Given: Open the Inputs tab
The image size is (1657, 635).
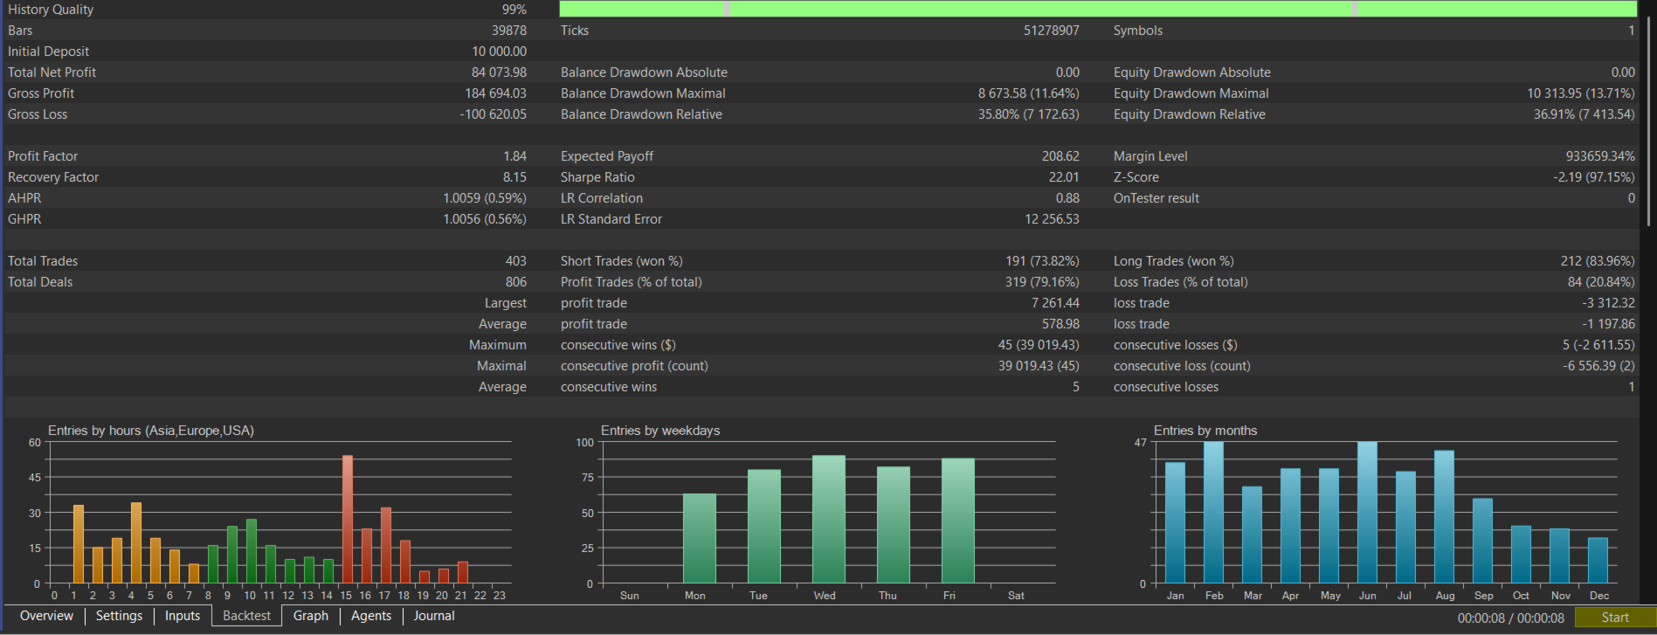Looking at the screenshot, I should [183, 616].
